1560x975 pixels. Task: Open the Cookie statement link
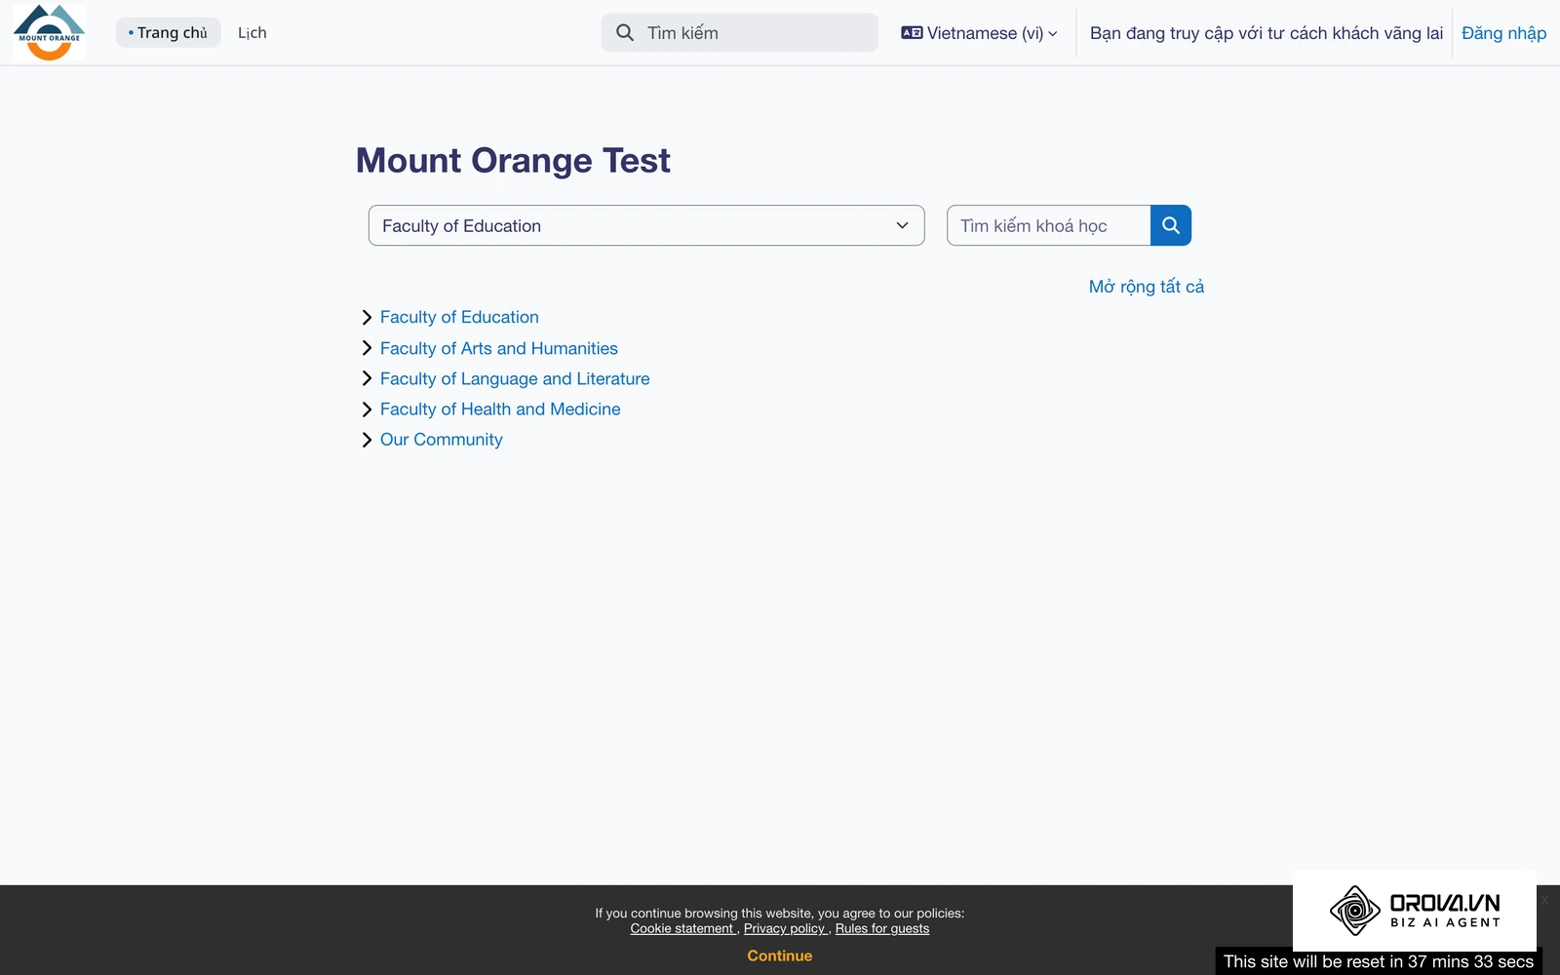[x=682, y=929]
